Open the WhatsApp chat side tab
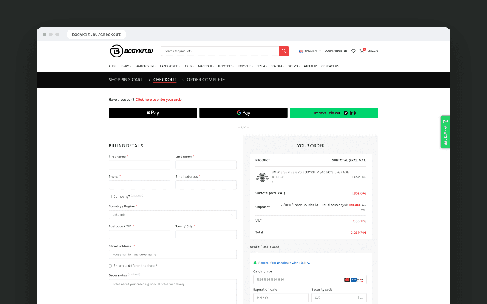Image resolution: width=487 pixels, height=304 pixels. 445,132
